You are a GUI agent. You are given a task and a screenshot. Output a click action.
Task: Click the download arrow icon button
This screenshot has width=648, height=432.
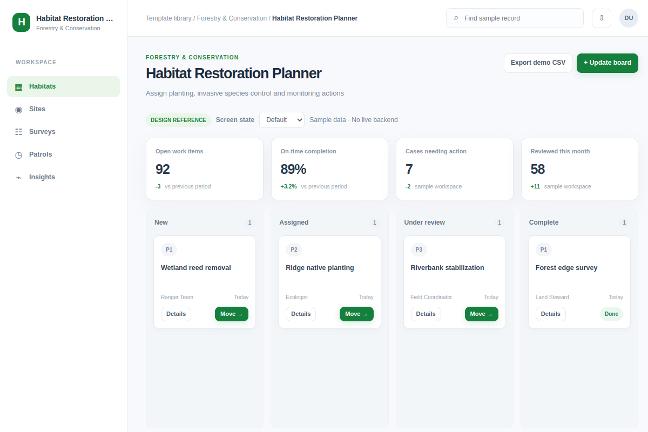(602, 18)
